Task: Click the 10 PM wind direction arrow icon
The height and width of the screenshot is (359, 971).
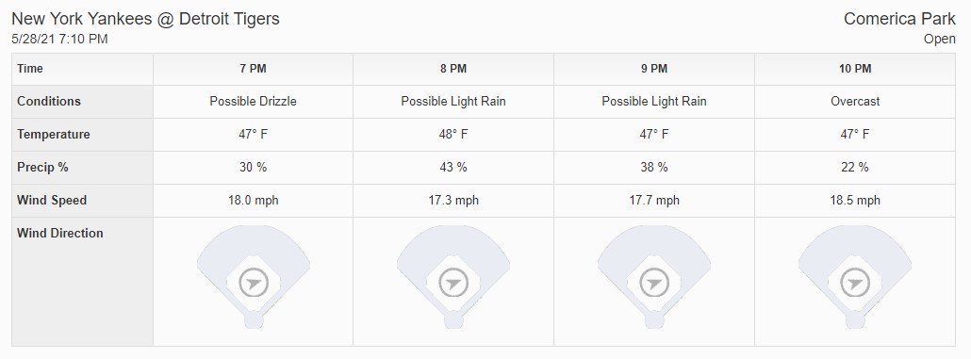Action: point(855,284)
